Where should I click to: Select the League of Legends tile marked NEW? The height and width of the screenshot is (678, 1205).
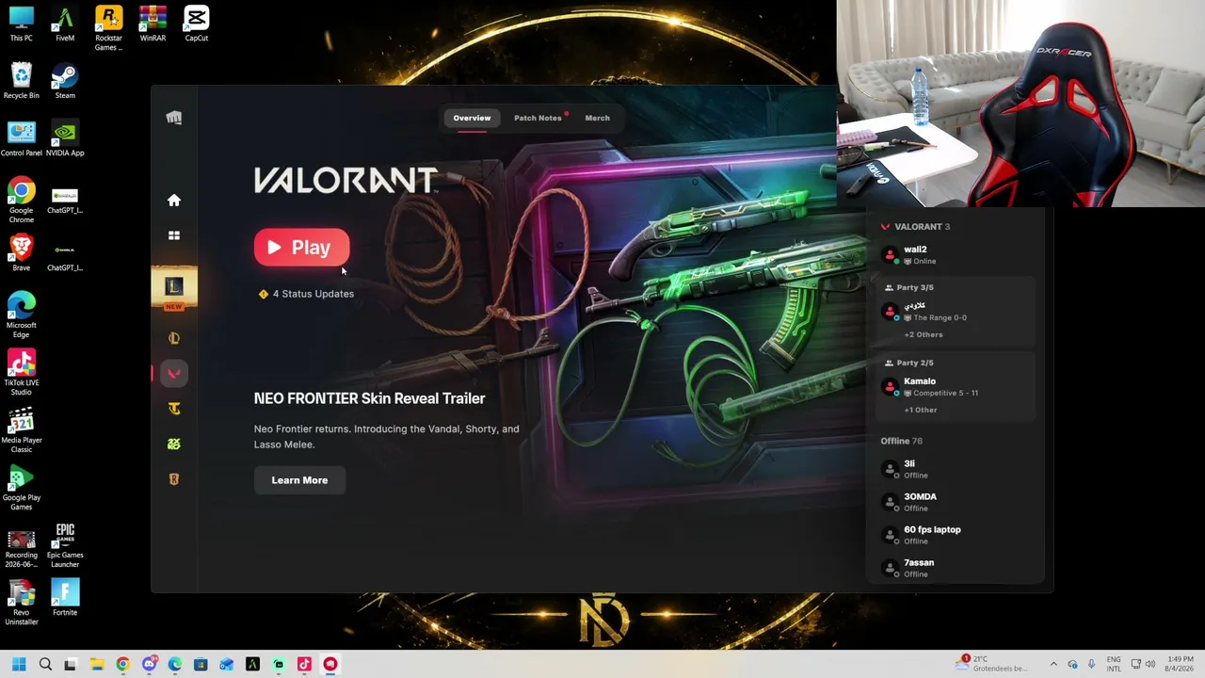click(x=174, y=288)
